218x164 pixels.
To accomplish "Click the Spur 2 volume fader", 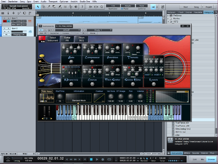I will (19, 32).
